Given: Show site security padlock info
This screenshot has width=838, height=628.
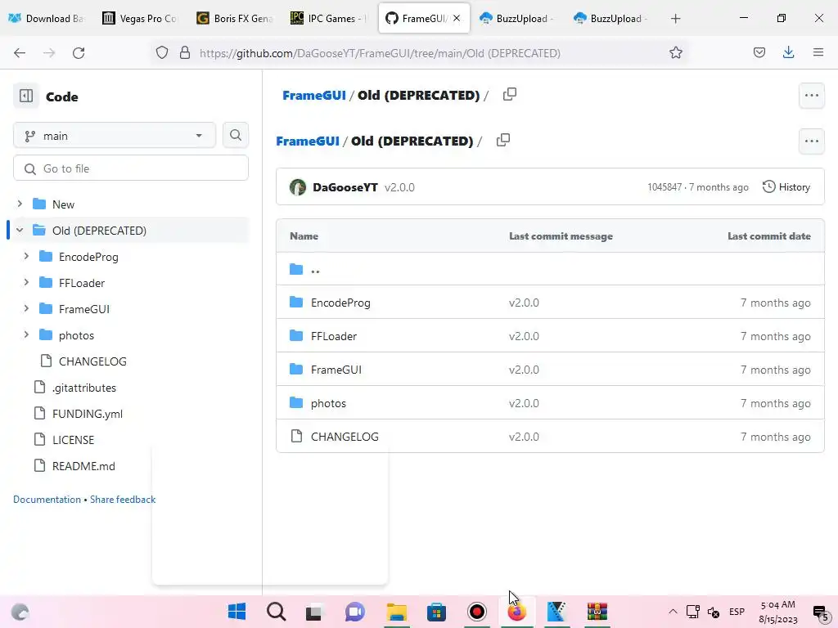Looking at the screenshot, I should (x=185, y=53).
